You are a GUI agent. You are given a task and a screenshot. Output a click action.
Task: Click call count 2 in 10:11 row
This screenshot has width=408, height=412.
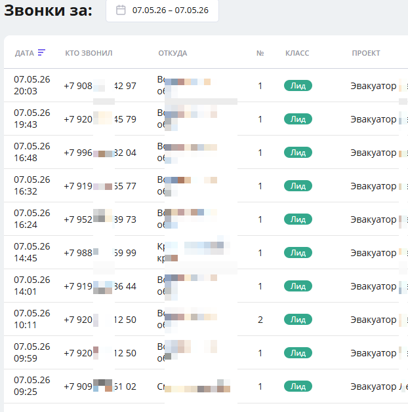[x=260, y=320]
